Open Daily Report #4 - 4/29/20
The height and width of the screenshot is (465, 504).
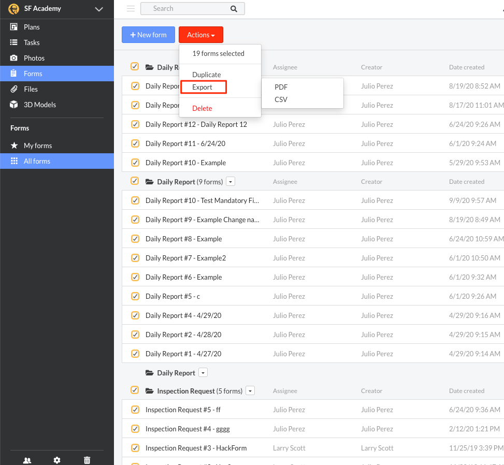pos(183,315)
